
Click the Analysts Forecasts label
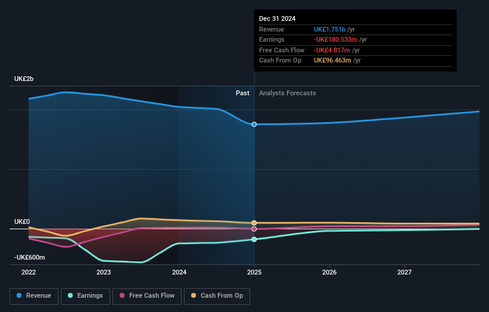pos(288,93)
